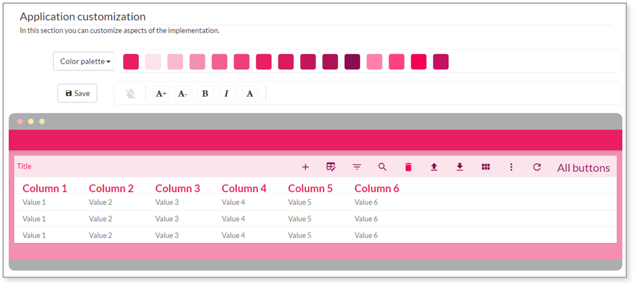Click the upload arrow icon

coord(434,166)
